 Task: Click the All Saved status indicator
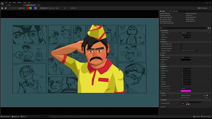(196, 117)
